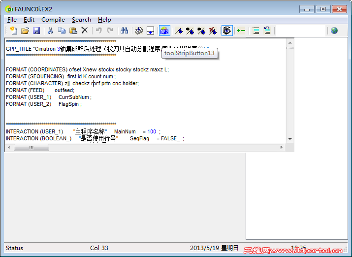Image resolution: width=352 pixels, height=257 pixels.
Task: Click the green plus-minus icon
Action: coord(241,31)
